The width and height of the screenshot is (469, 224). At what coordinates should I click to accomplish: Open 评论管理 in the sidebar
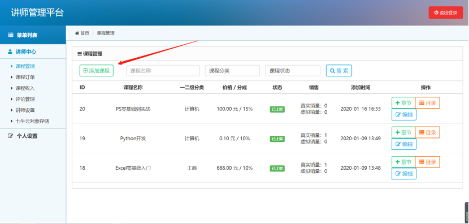(25, 100)
